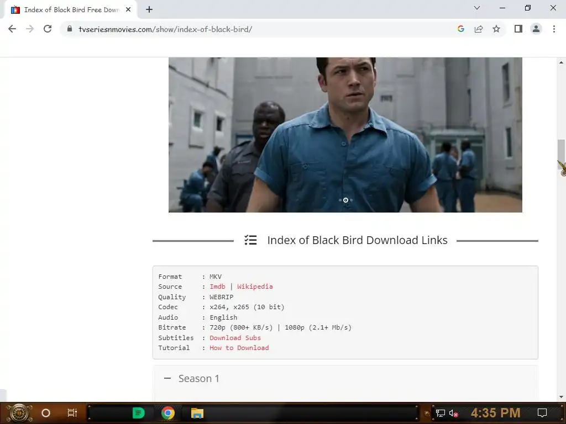
Task: Bookmark this page with the star
Action: click(x=496, y=29)
